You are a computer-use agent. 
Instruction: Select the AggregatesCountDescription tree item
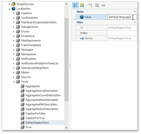click(43, 95)
